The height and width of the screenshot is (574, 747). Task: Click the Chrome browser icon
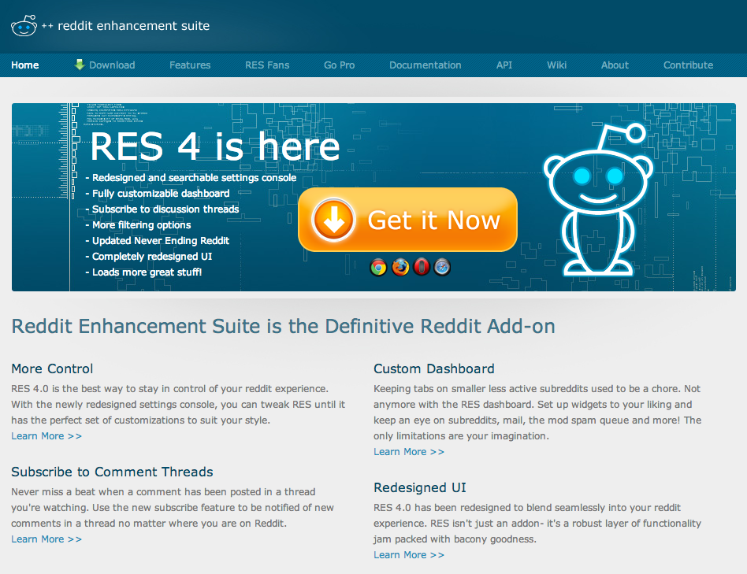379,268
